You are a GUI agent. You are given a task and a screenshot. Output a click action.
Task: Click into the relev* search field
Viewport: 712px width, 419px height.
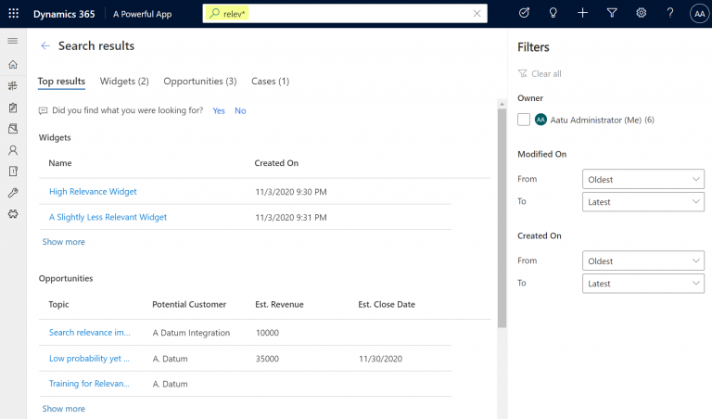tap(345, 14)
